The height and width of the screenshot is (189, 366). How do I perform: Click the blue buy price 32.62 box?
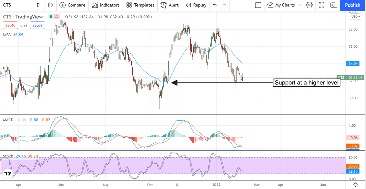[38, 26]
